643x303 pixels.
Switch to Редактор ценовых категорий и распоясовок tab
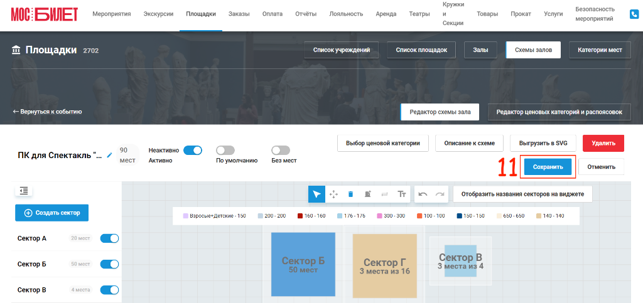[x=559, y=112]
